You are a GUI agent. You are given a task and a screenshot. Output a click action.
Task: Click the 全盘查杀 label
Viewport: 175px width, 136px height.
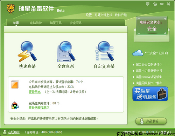[x=65, y=66]
